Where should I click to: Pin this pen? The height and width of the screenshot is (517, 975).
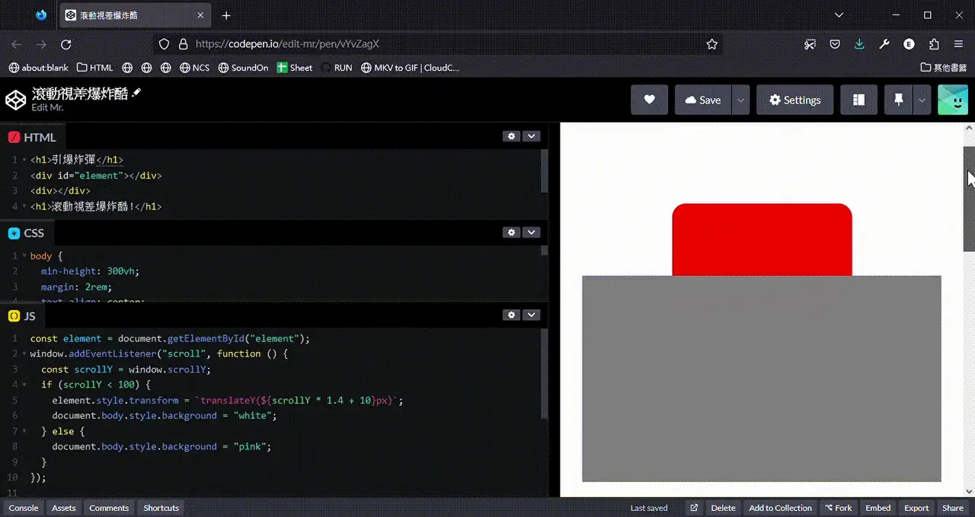[898, 100]
